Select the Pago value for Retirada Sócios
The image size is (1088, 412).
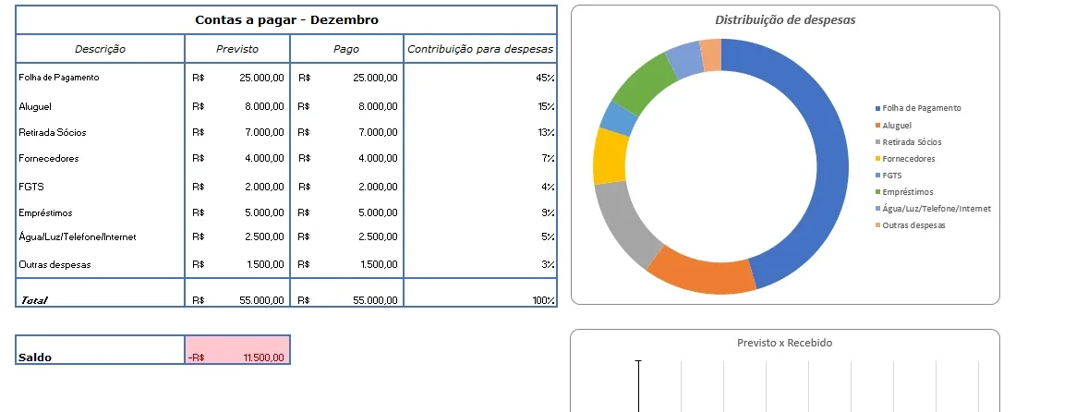pyautogui.click(x=347, y=132)
